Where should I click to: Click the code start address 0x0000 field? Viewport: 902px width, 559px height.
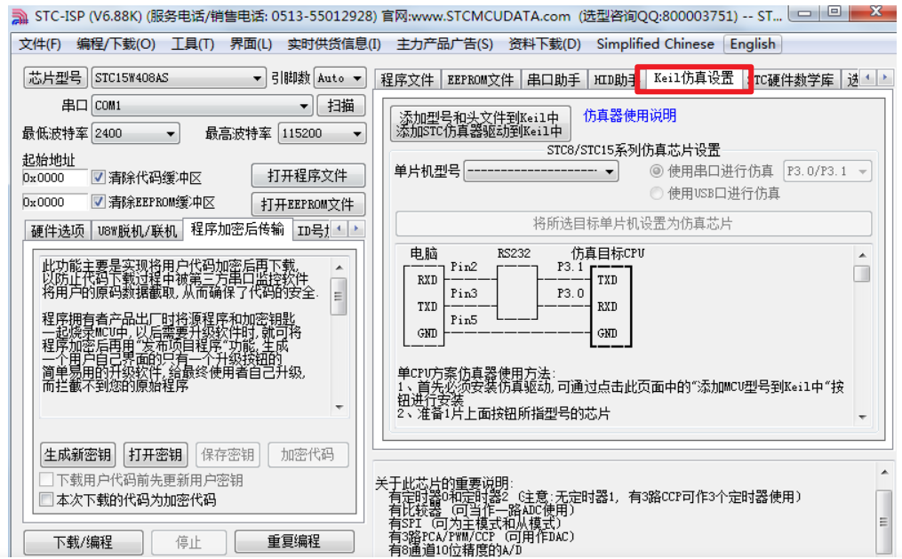(54, 178)
